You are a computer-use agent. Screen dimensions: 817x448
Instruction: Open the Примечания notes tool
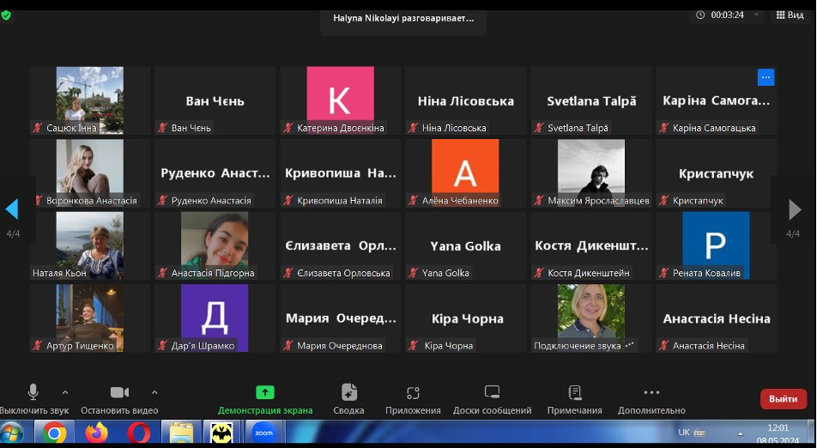[x=574, y=393]
